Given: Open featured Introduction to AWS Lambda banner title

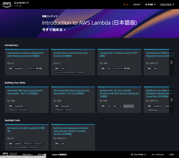Looking at the screenshot, I should coord(89,23).
